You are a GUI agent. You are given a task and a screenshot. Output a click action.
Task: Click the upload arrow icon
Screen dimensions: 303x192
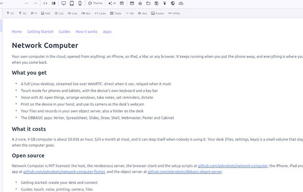click(165, 3)
